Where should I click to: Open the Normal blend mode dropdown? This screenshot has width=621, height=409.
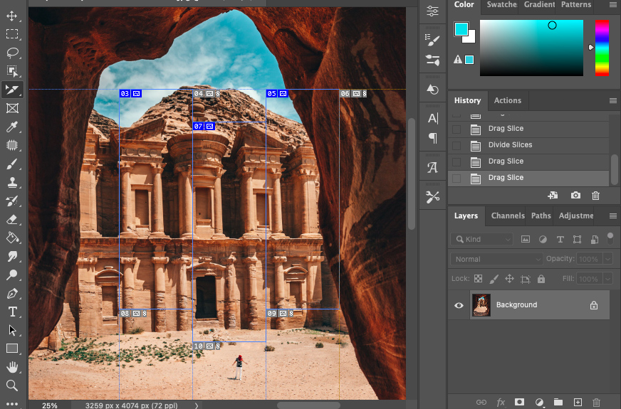pyautogui.click(x=496, y=260)
